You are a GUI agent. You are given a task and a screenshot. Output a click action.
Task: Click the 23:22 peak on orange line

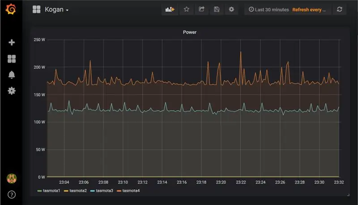[x=241, y=52]
